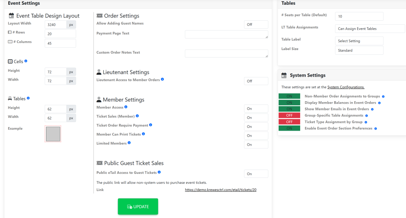Toggle the Ticket Type Assignment by Group OFF badge
This screenshot has height=218, width=406.
(289, 122)
